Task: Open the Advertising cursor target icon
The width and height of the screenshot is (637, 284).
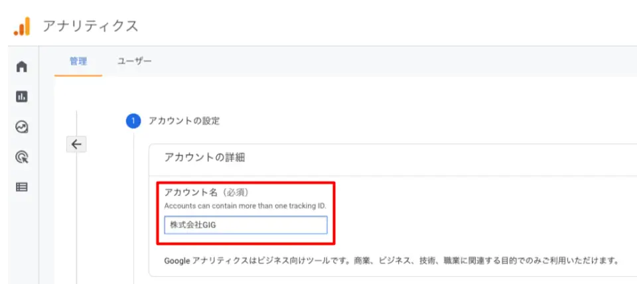Action: click(22, 157)
